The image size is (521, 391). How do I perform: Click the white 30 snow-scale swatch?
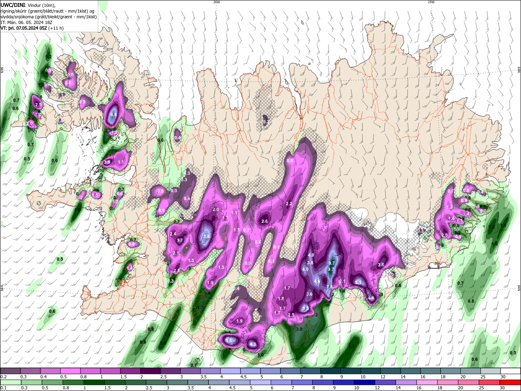point(510,371)
